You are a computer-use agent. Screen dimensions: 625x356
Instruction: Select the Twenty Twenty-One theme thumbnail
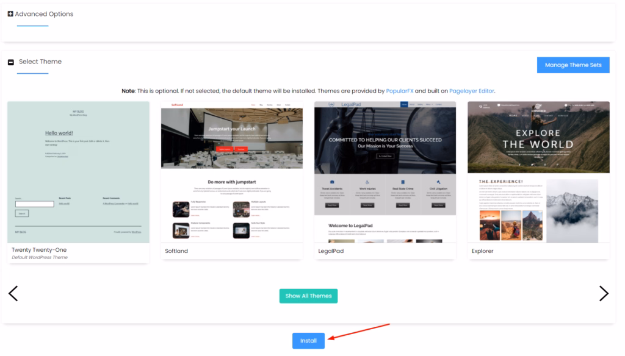point(78,172)
